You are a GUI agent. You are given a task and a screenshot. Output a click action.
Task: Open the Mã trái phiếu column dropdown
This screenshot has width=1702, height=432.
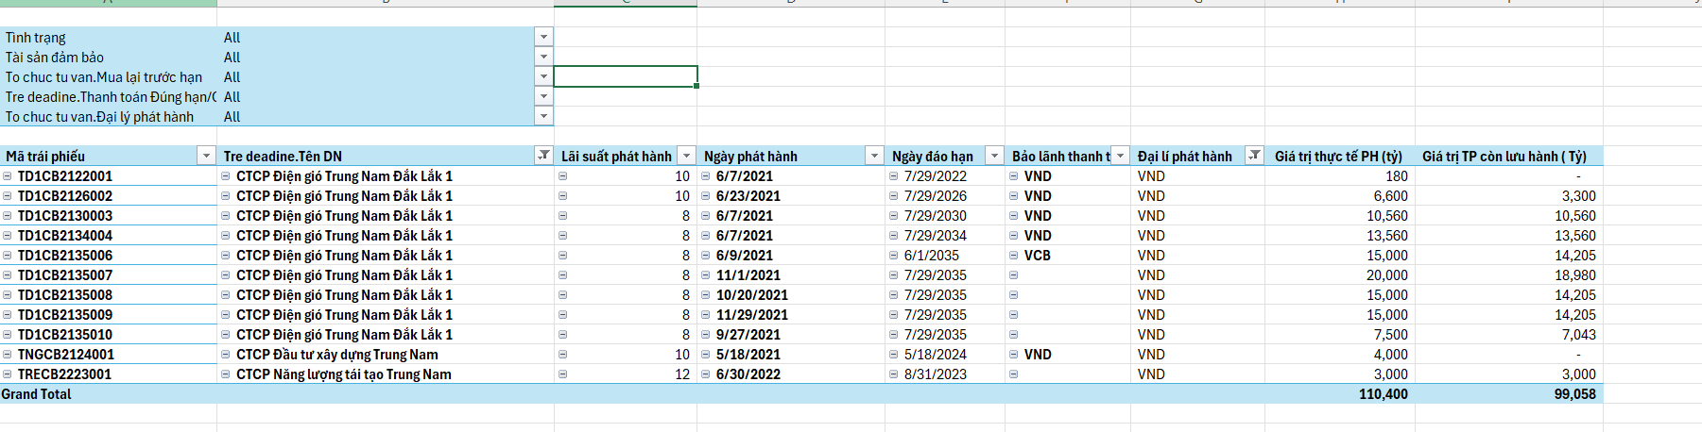click(206, 156)
